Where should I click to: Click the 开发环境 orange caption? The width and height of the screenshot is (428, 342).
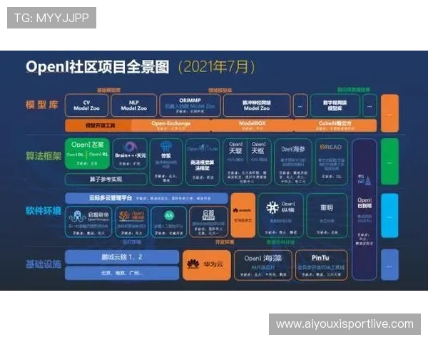(225, 242)
